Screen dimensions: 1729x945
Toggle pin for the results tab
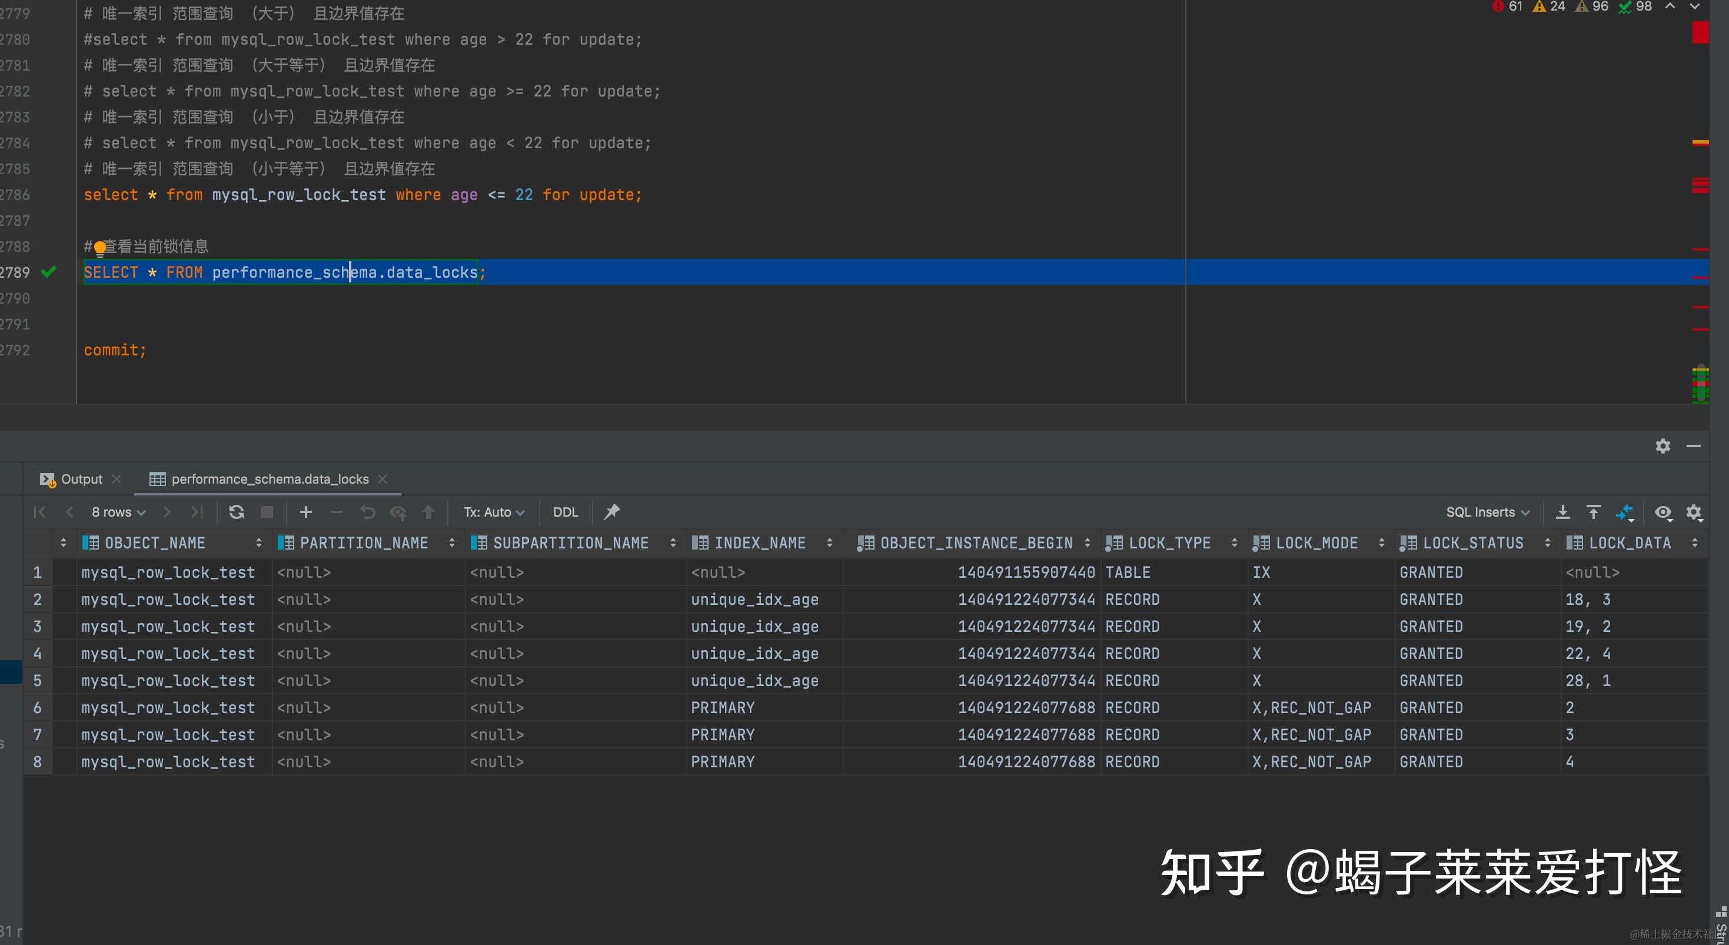(611, 511)
